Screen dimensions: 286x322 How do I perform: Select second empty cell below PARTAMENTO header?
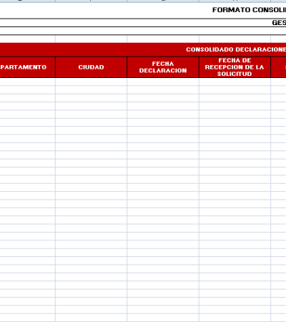27,90
